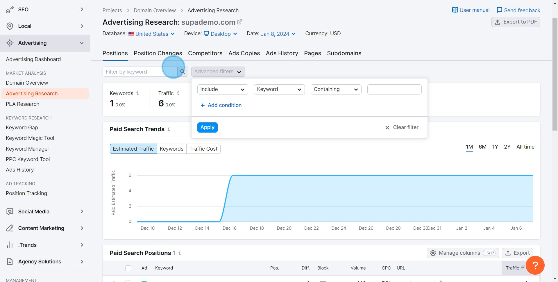Switch to the Competitors tab
The image size is (558, 282).
pos(205,53)
